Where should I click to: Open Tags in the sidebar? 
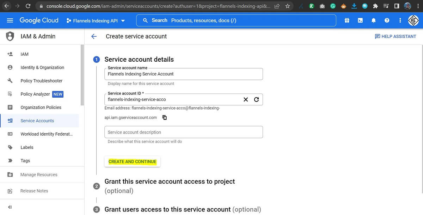pos(39,161)
